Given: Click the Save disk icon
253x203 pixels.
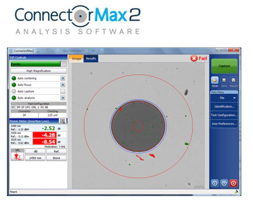Looking at the screenshot, I should [224, 80].
